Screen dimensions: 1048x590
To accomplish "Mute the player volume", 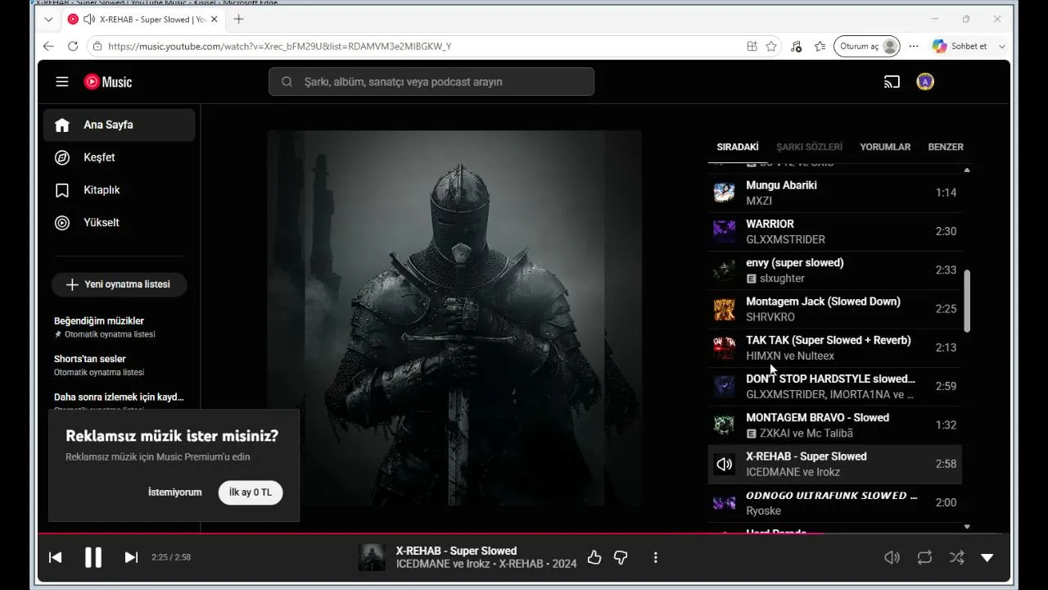I will [x=892, y=557].
